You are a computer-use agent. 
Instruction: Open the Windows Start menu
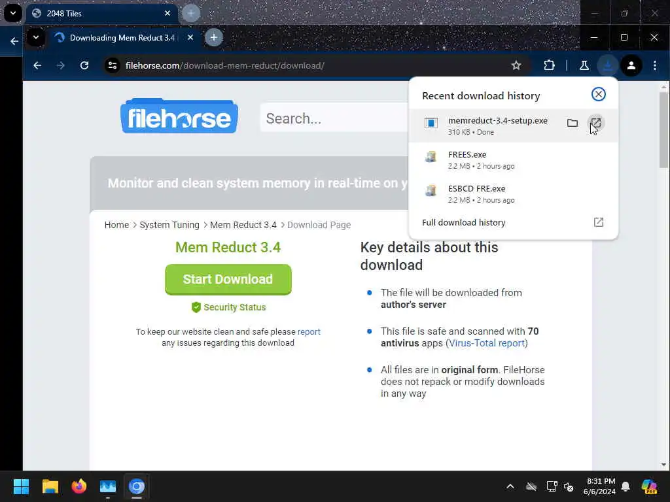point(21,486)
